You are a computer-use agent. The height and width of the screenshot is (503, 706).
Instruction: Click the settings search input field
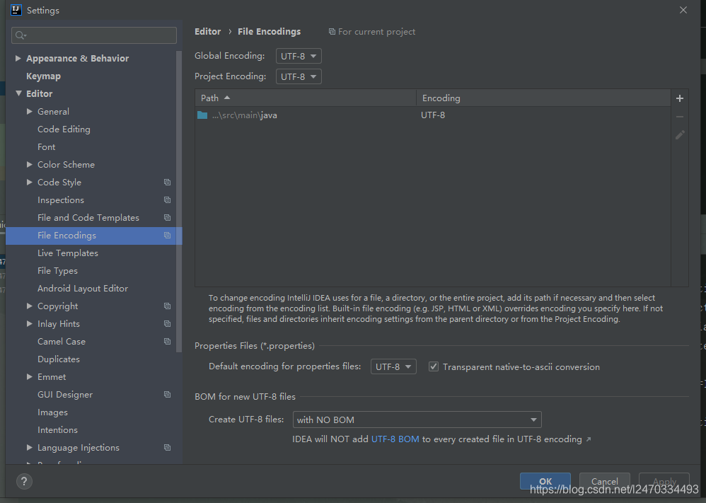(x=94, y=35)
